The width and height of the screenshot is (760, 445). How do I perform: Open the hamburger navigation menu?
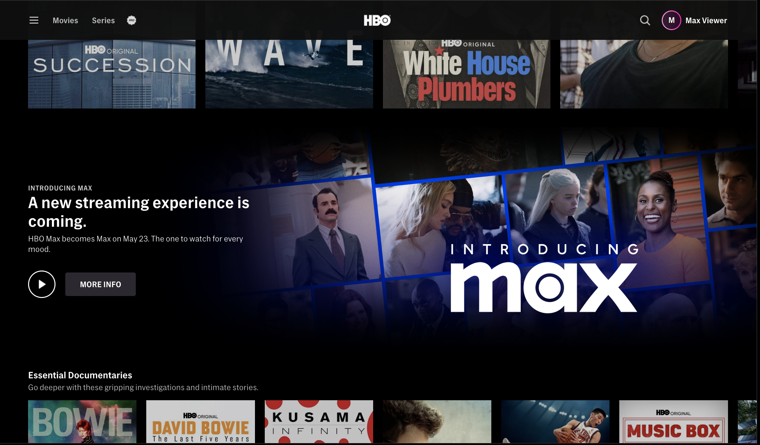click(x=34, y=20)
